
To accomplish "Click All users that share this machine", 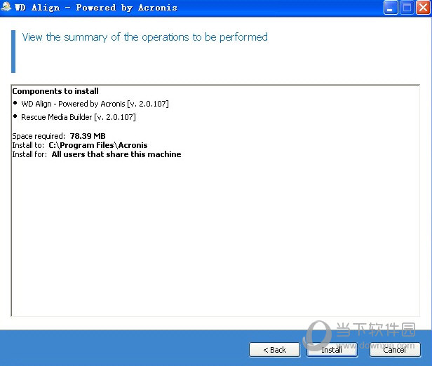I will pos(116,154).
